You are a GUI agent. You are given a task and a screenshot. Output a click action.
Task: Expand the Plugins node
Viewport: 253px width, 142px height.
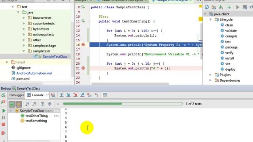(211, 75)
